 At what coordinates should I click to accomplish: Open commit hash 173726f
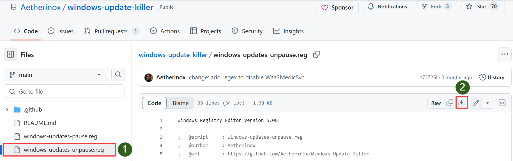click(429, 77)
